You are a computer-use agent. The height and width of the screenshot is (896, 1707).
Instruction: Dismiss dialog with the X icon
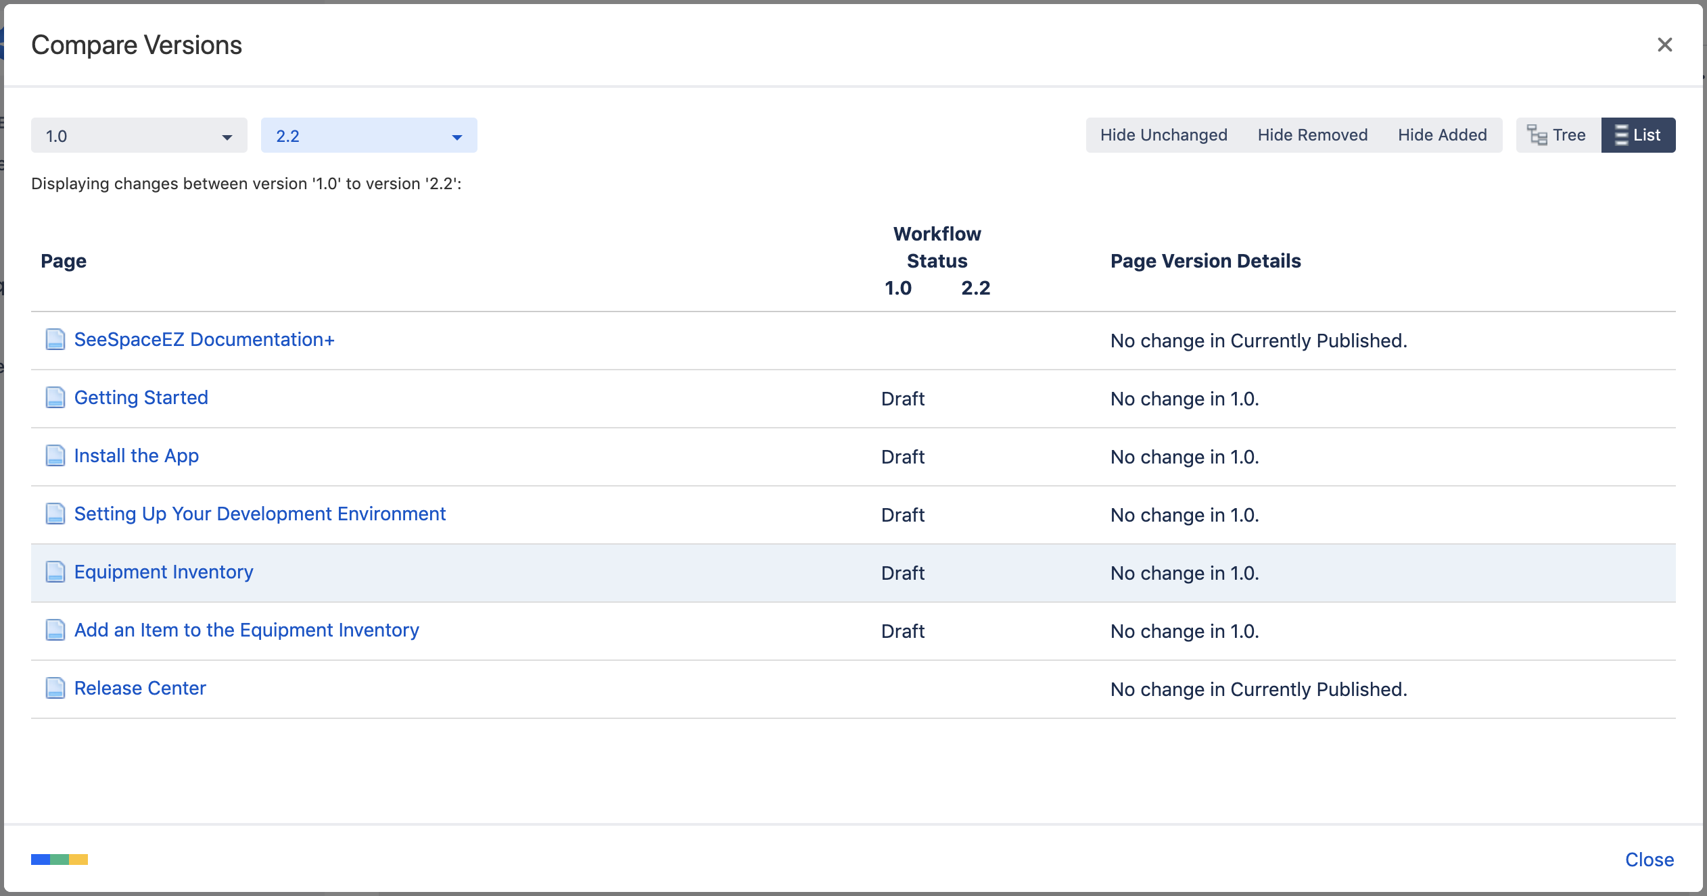click(1664, 45)
